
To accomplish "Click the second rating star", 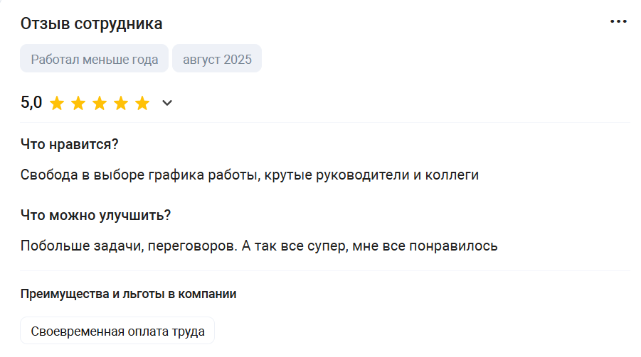I will pyautogui.click(x=78, y=104).
